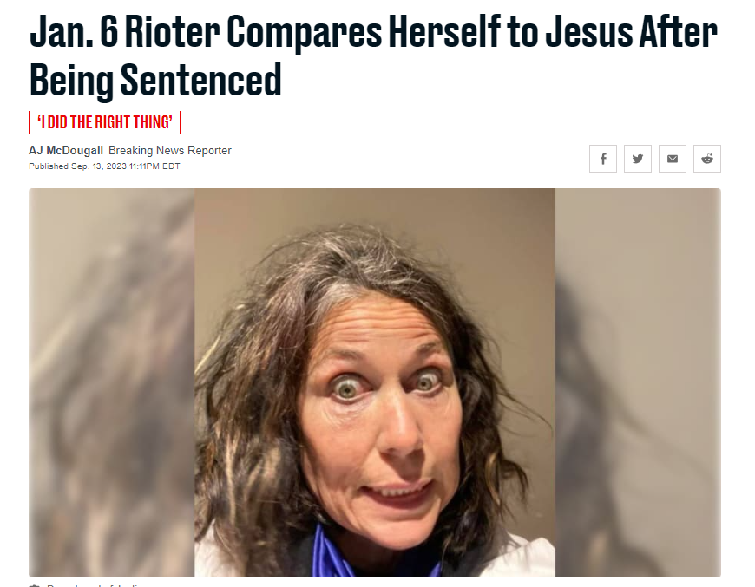
Task: Share the article on Reddit
Action: [x=707, y=159]
